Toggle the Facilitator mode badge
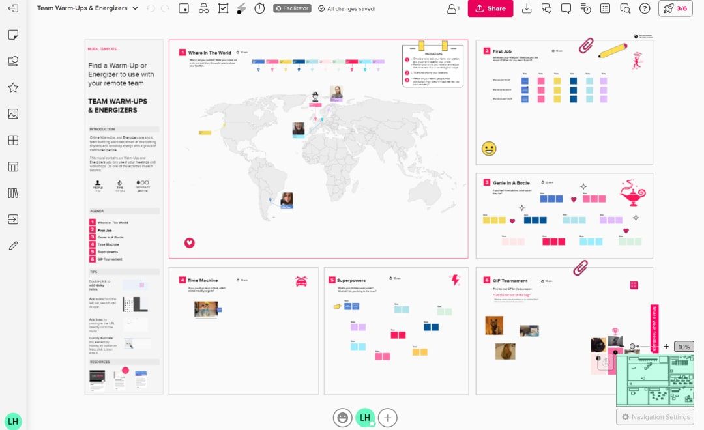This screenshot has width=704, height=430. [292, 8]
